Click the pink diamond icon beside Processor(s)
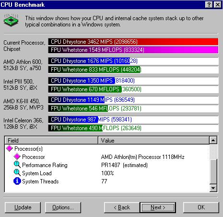This screenshot has width=223, height=217. tap(10, 148)
